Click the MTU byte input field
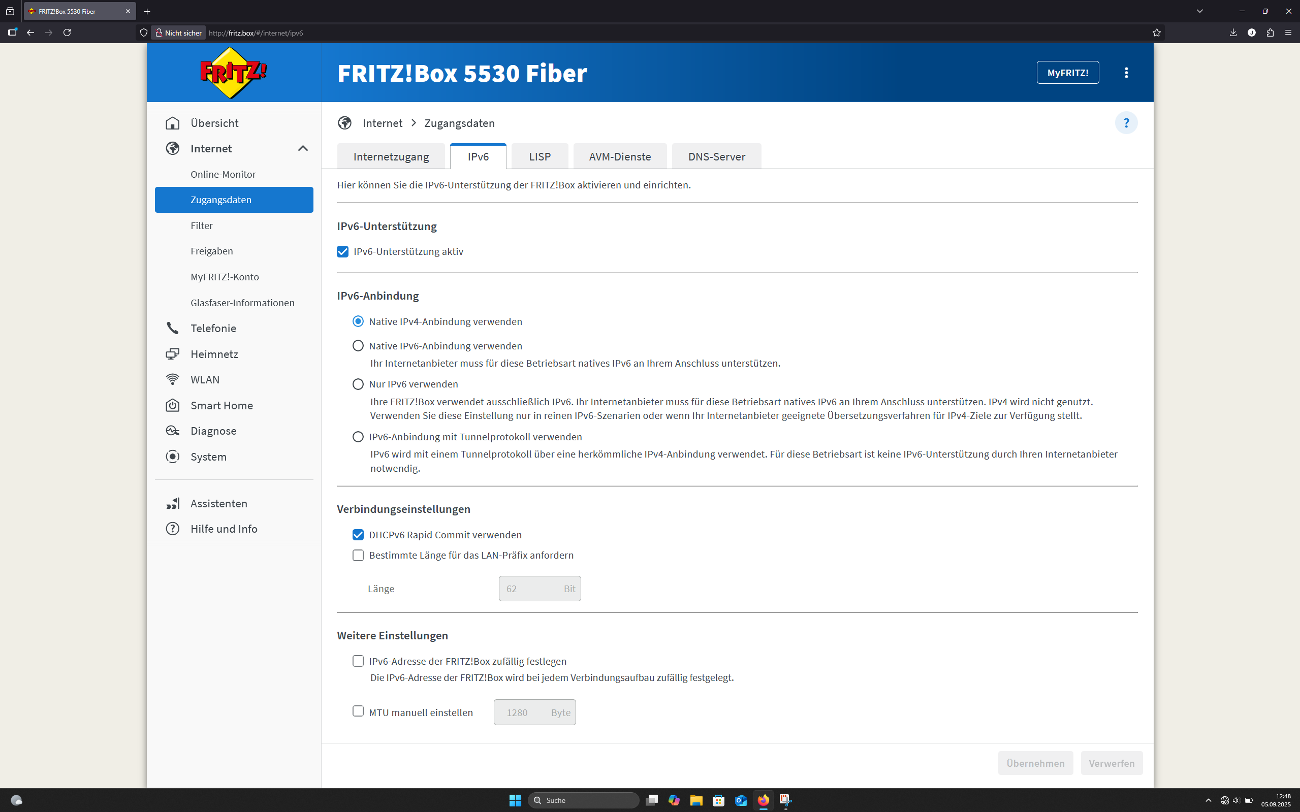 pyautogui.click(x=534, y=712)
